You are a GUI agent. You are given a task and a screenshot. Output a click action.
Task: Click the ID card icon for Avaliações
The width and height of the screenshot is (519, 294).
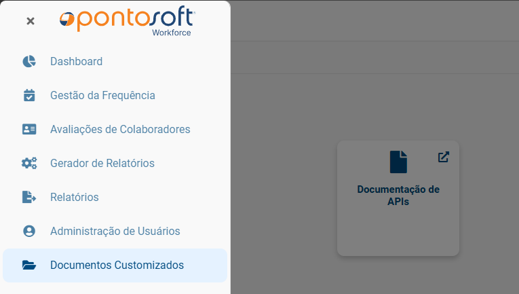pos(29,129)
